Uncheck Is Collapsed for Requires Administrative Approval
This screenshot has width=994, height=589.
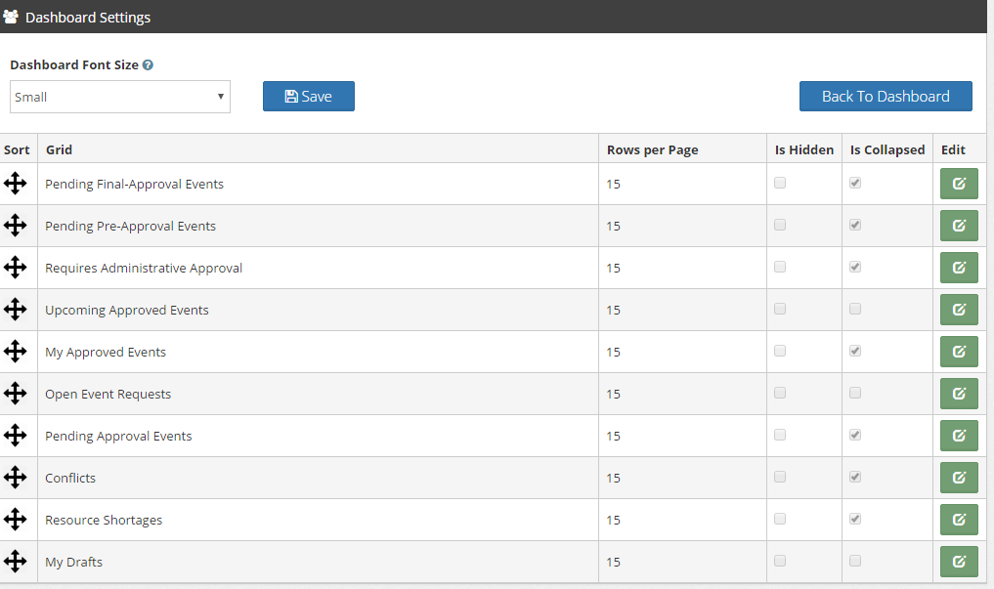click(x=855, y=267)
